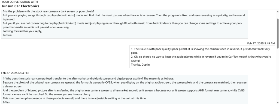Click the '1-Is the problem with the stock rear camera' line
279x104 pixels.
tap(48, 11)
